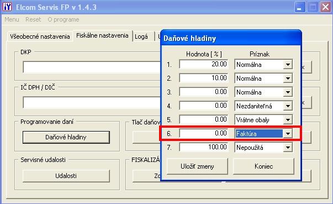Open the Menu menu
Image resolution: width=333 pixels, height=204 pixels.
click(12, 19)
